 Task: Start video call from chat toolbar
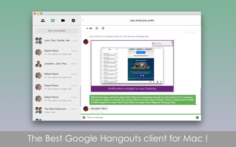[x=91, y=28]
